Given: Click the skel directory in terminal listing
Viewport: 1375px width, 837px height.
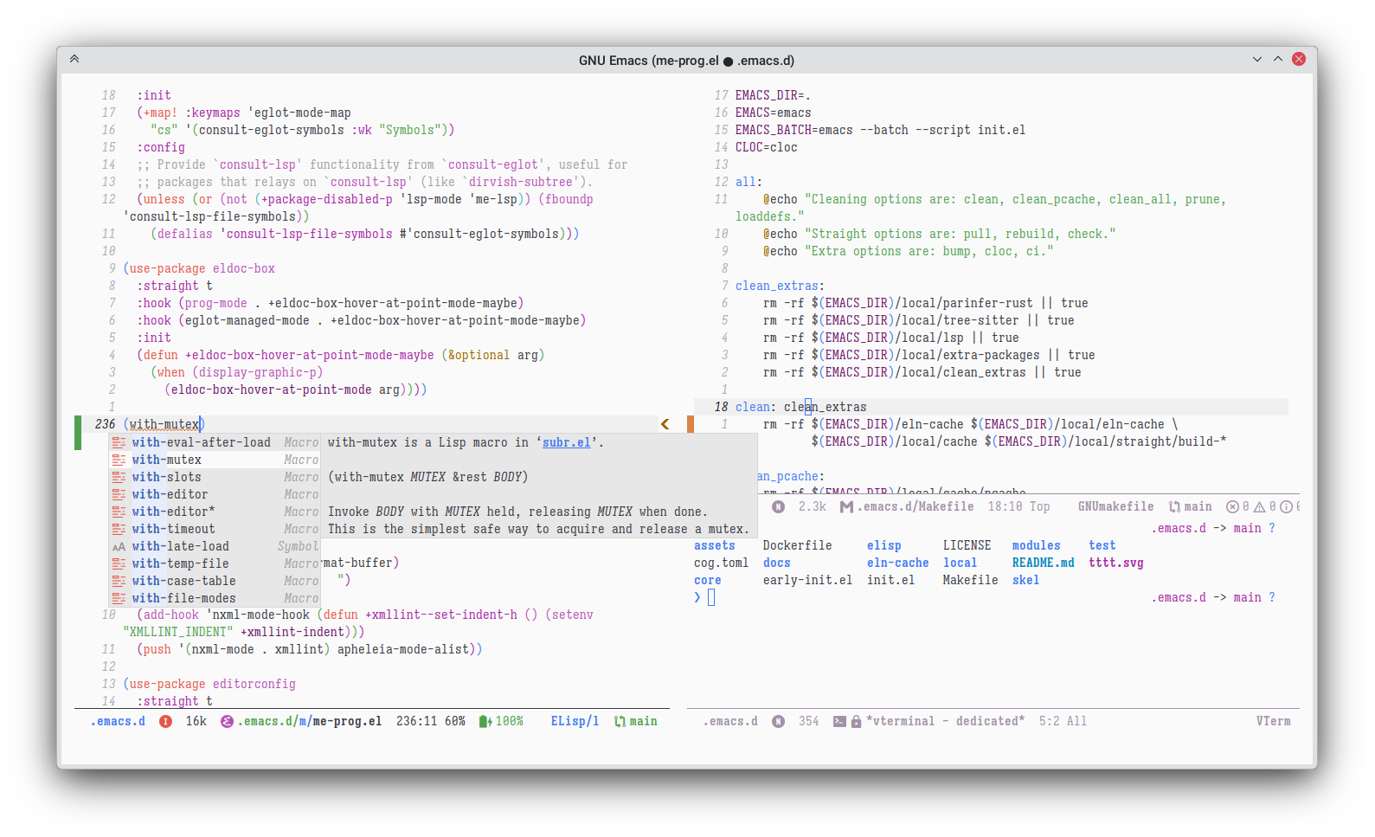Looking at the screenshot, I should (1025, 580).
